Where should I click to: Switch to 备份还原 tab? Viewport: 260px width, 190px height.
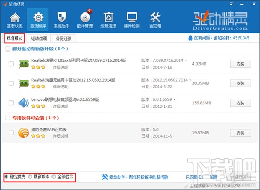63,39
